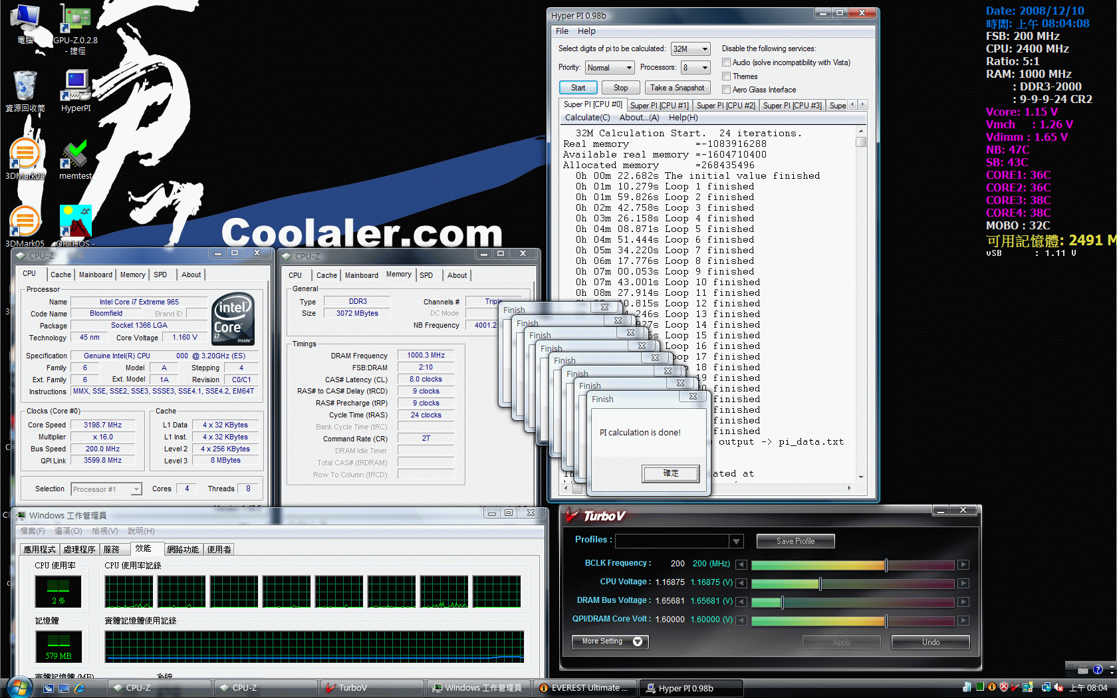1117x698 pixels.
Task: Check the Themes checkbox in Hyper PI
Action: coord(726,76)
